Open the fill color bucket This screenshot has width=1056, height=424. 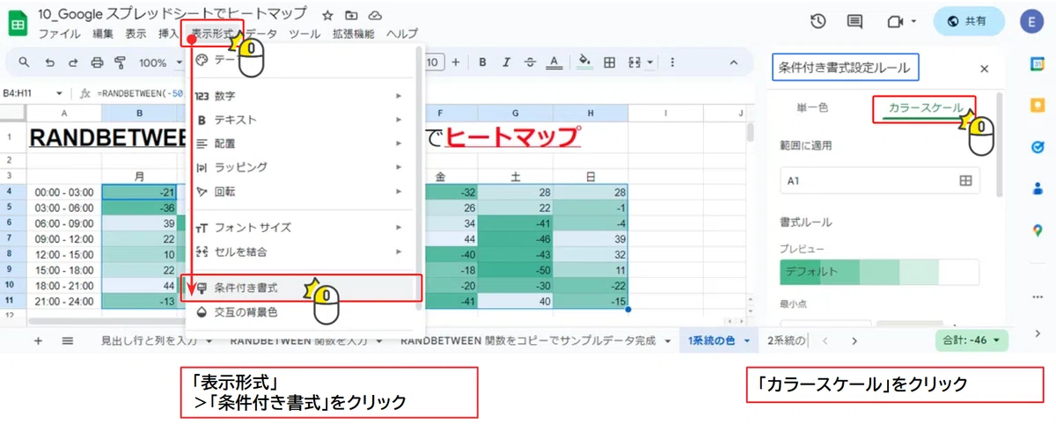(x=583, y=62)
